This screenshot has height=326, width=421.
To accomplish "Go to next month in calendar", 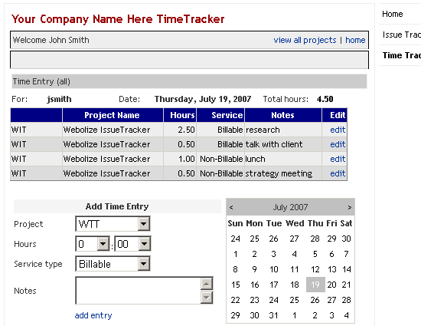I will (349, 207).
